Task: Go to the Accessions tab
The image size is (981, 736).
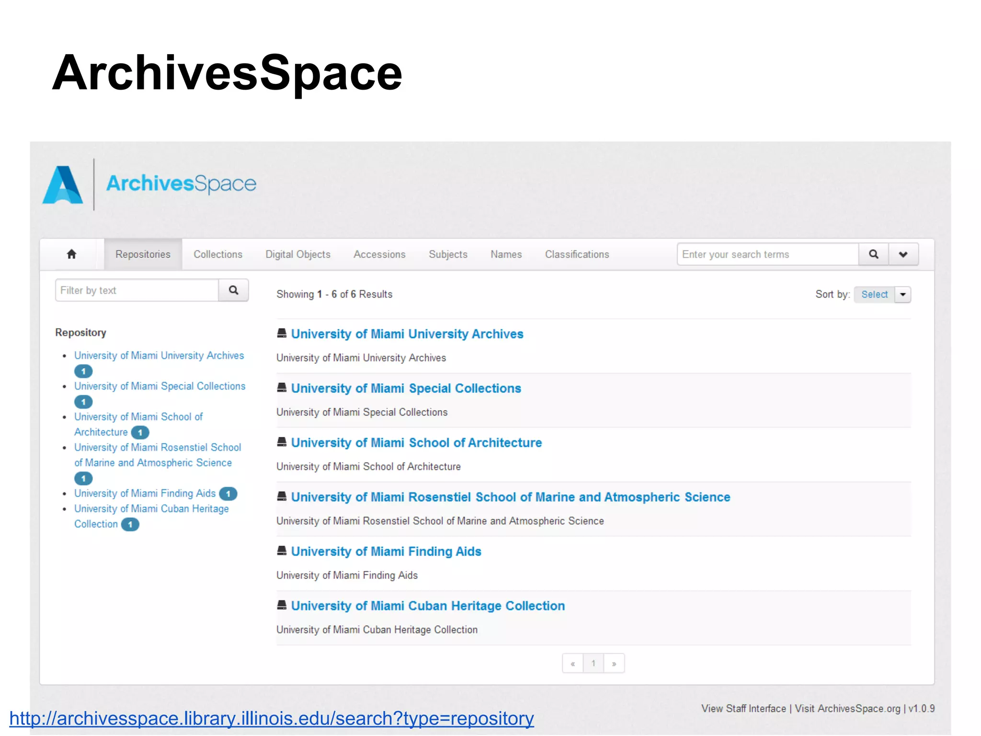Action: (379, 254)
